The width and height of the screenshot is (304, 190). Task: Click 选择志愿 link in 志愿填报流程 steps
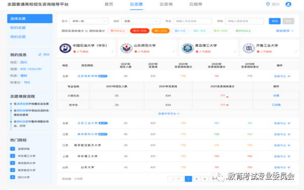[22, 104]
